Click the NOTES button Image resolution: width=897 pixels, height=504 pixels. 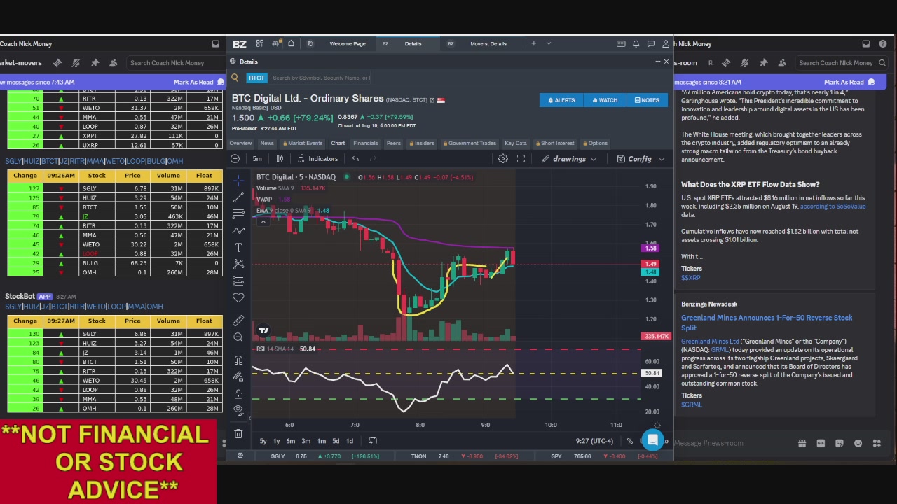[x=647, y=100]
